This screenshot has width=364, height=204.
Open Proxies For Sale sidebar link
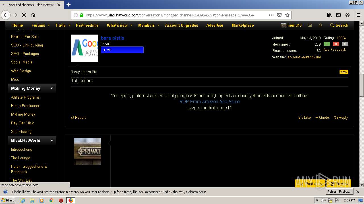tap(25, 37)
